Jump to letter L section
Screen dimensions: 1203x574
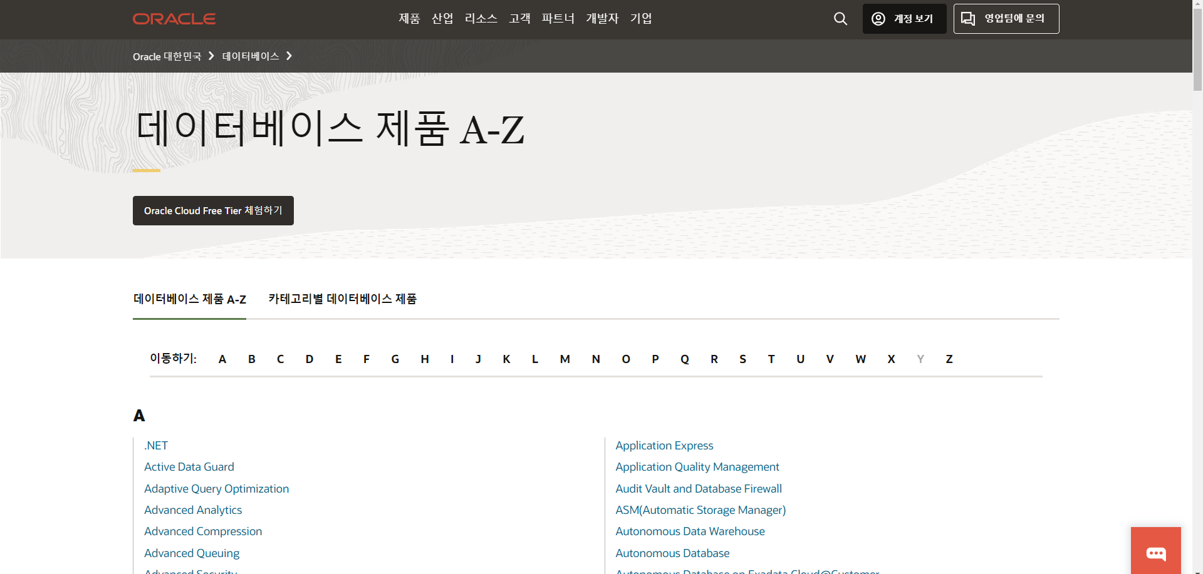[535, 359]
